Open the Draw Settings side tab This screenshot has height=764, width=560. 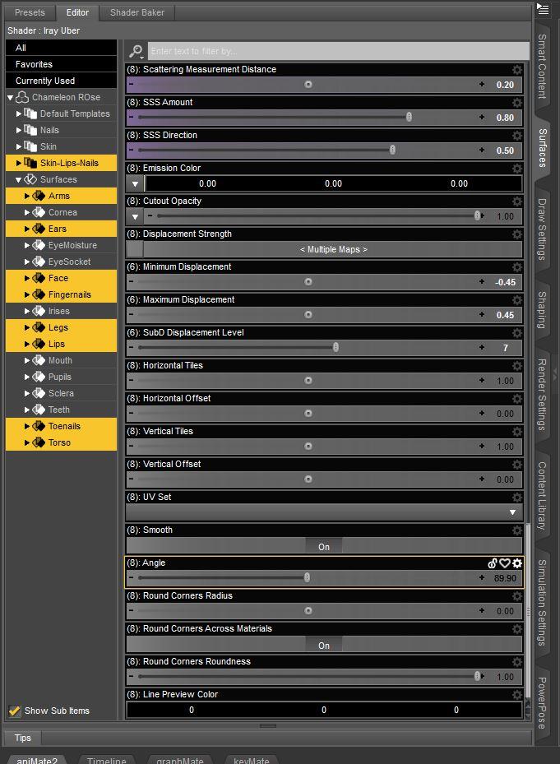click(x=542, y=229)
